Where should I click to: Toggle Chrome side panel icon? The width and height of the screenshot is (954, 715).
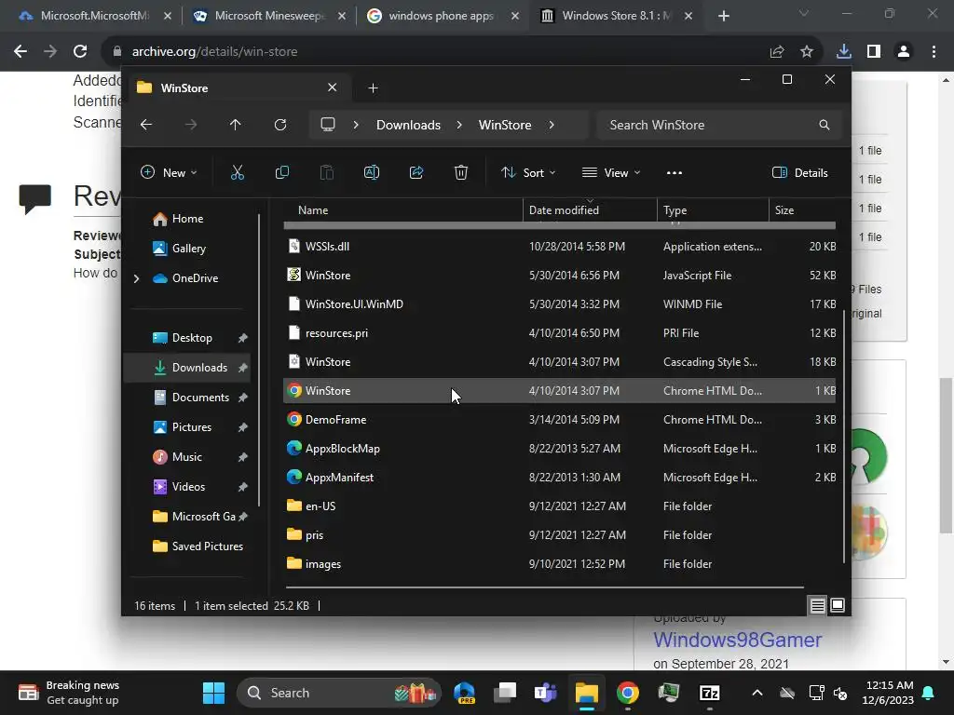click(x=874, y=52)
